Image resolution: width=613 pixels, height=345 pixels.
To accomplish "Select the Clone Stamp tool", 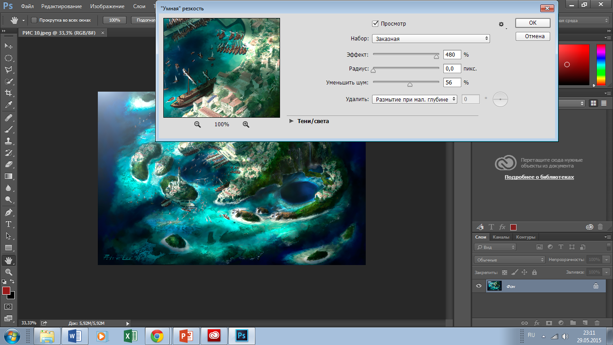I will 9,141.
